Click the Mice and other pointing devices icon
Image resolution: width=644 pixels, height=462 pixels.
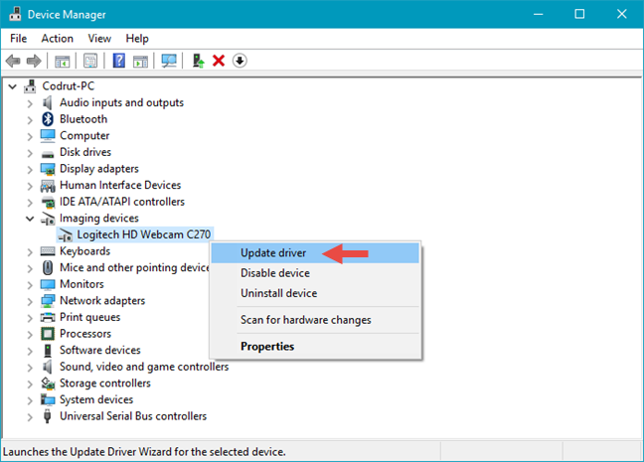48,267
